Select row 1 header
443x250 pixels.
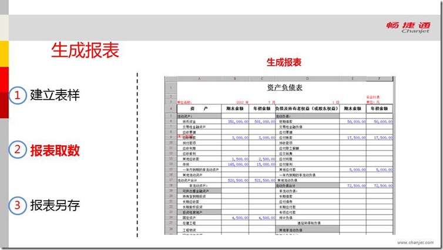click(170, 88)
